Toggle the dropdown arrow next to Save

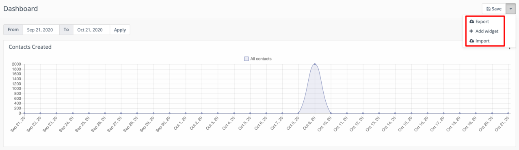coord(511,9)
